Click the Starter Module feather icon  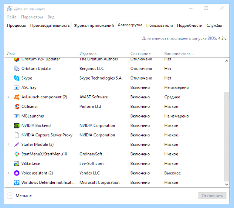17,145
